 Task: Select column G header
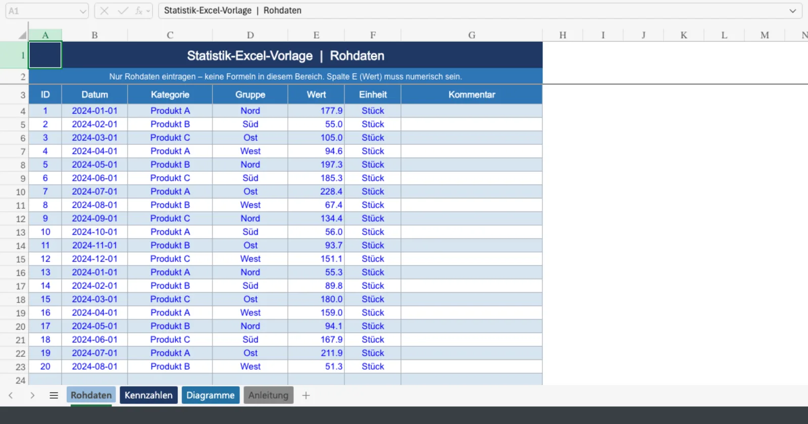pyautogui.click(x=472, y=35)
